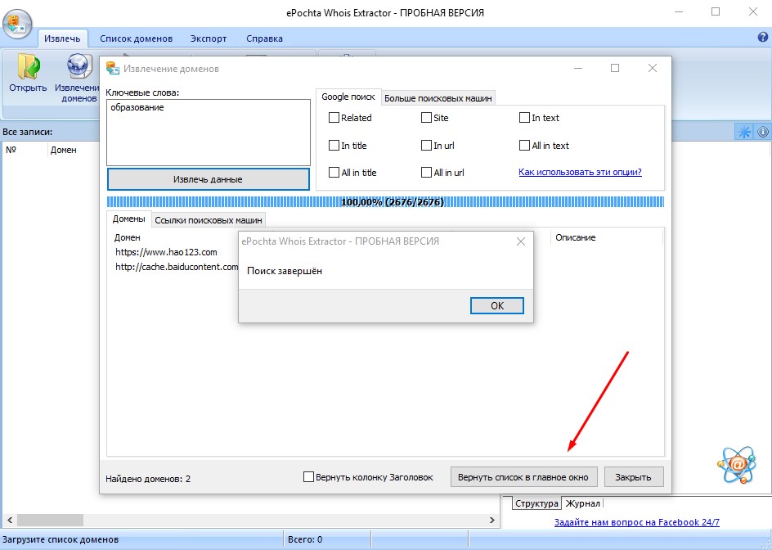
Task: Select the Google поиск tab
Action: (348, 97)
